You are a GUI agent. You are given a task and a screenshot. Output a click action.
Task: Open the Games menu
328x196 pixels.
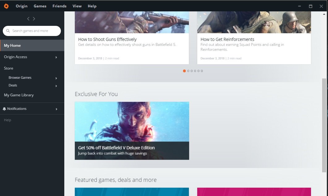40,6
